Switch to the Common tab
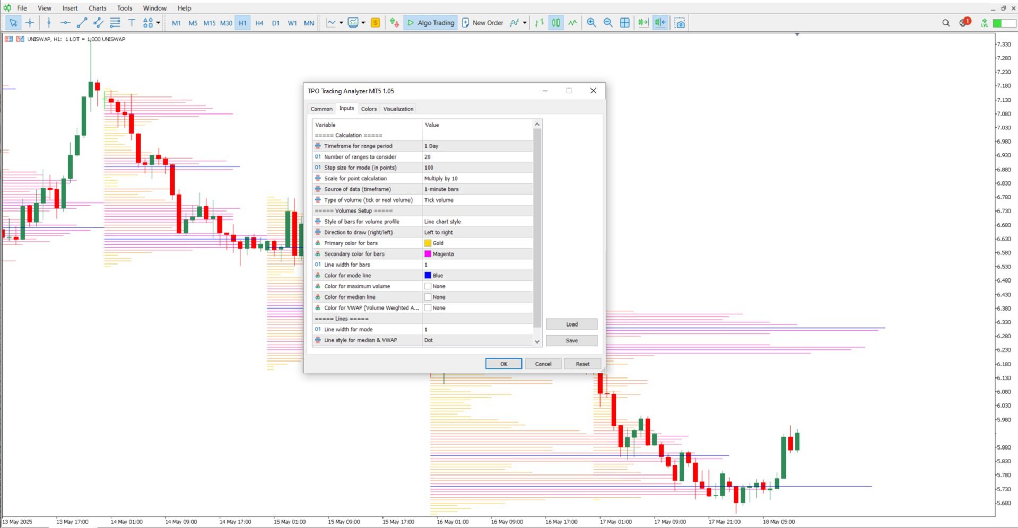The image size is (1018, 528). tap(321, 109)
